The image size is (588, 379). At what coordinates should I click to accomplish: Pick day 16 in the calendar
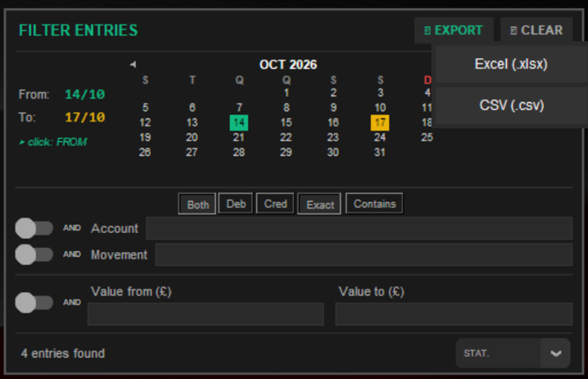pos(333,122)
